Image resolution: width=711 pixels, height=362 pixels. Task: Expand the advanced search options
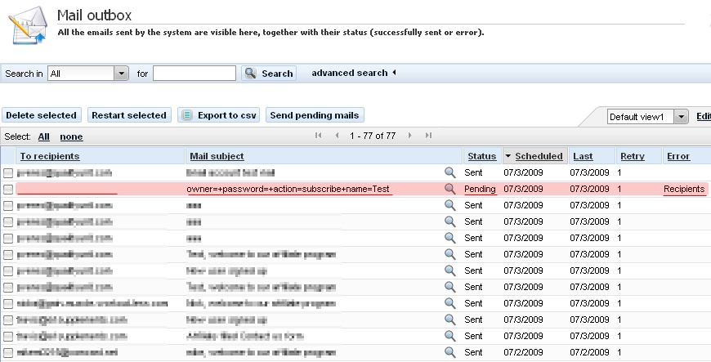click(353, 73)
